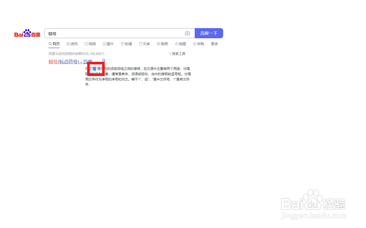The height and width of the screenshot is (228, 366).
Task: Select the 文库 document library icon
Action: point(141,44)
